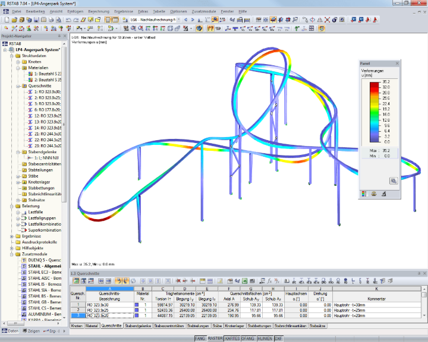The image size is (428, 342).
Task: Toggle OFANG object snap in the status bar
Action: pos(247,338)
